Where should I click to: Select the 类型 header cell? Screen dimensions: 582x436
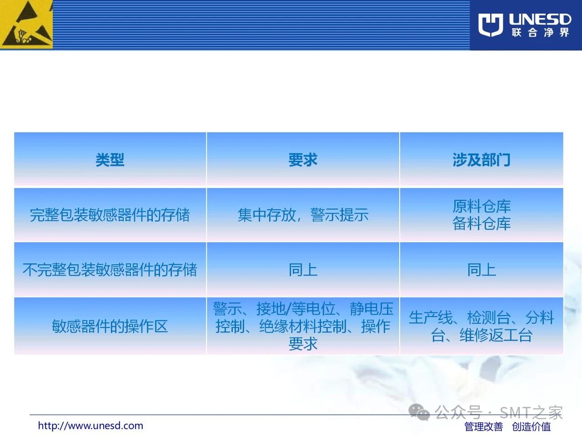110,159
